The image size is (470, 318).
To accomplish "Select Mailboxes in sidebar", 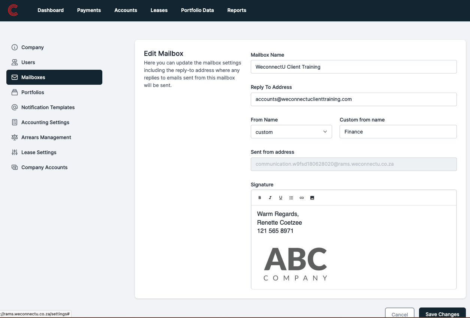I will [x=54, y=77].
